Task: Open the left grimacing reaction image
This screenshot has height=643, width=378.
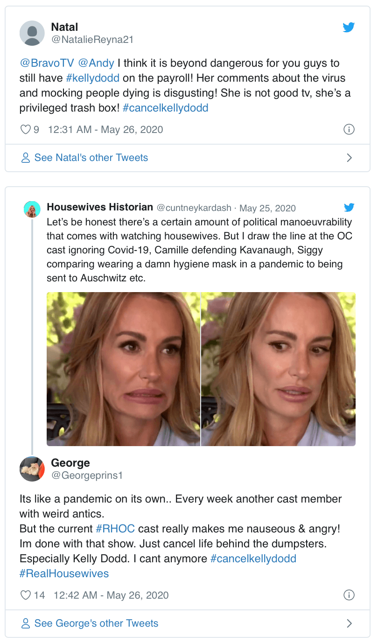Action: (123, 369)
